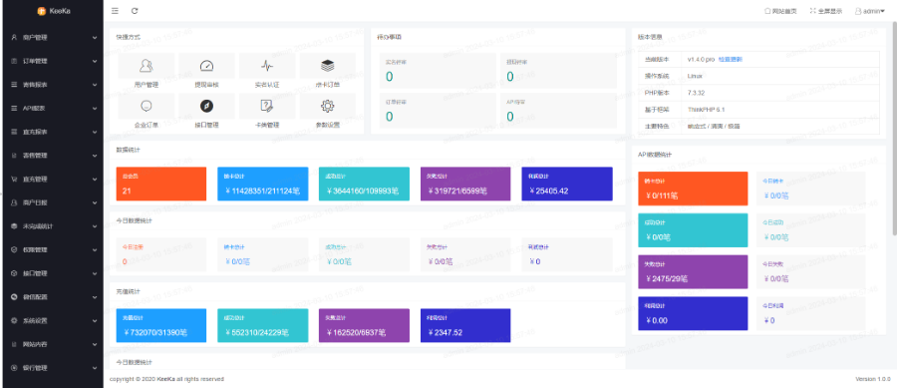This screenshot has width=897, height=388.
Task: Open 用户管理 shortcut user icon
Action: pyautogui.click(x=146, y=66)
